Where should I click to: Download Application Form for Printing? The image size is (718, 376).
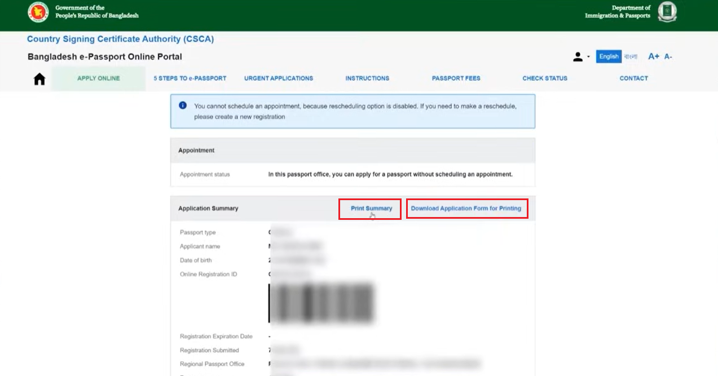tap(466, 209)
